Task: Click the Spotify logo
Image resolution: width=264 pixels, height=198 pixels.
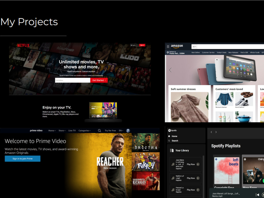Action: [x=172, y=130]
